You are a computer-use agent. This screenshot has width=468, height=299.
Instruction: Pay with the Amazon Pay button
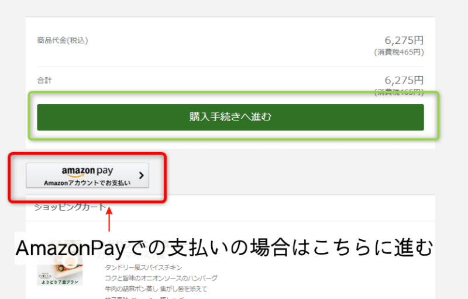tap(87, 176)
